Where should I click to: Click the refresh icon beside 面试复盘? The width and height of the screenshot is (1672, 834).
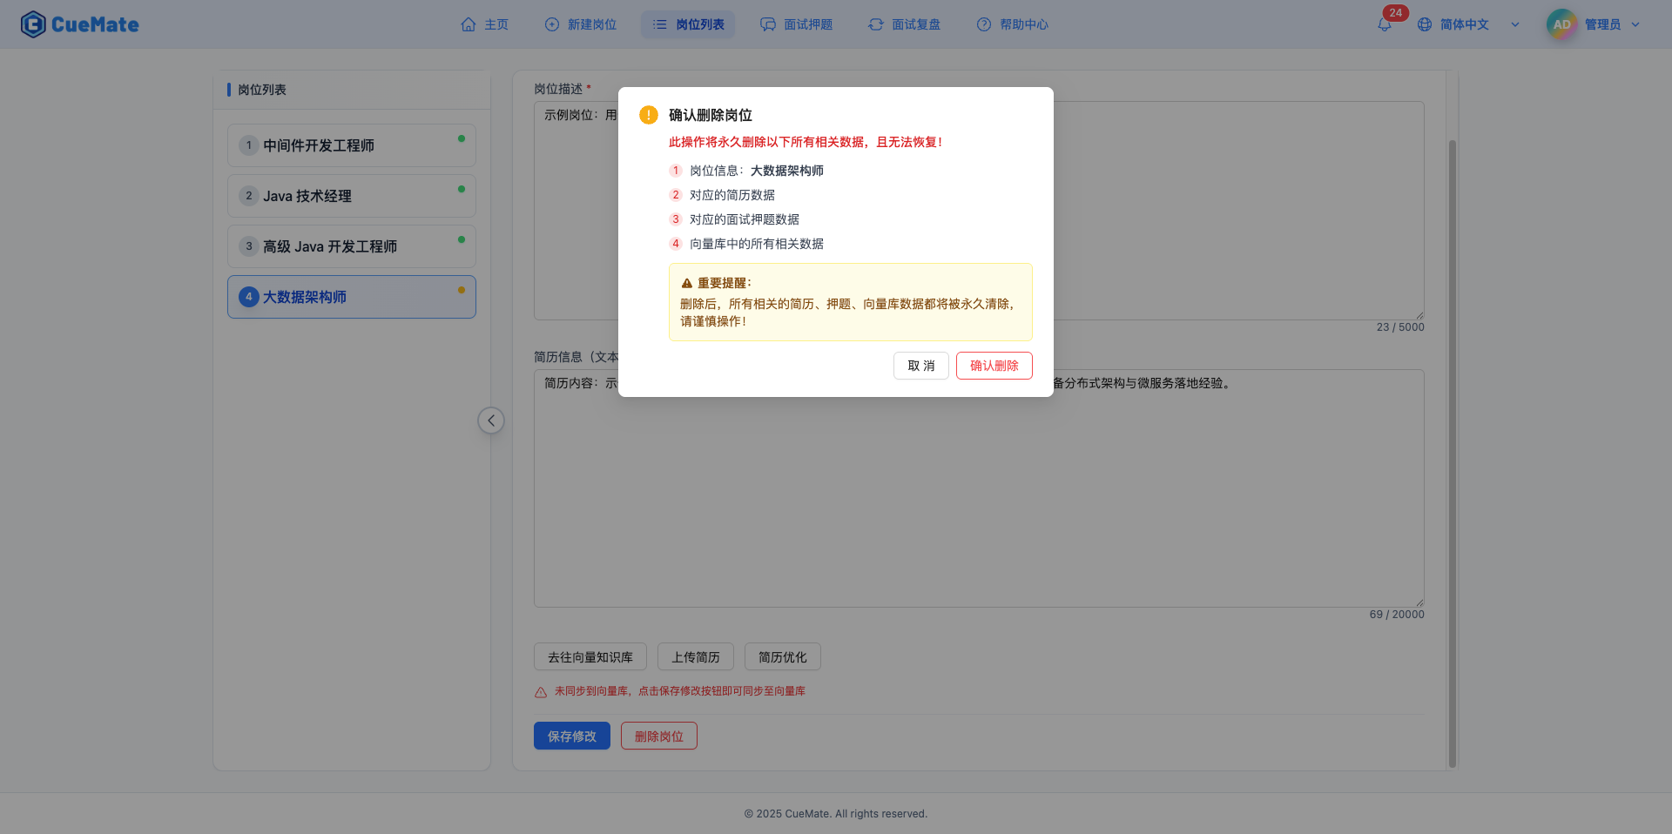876,24
